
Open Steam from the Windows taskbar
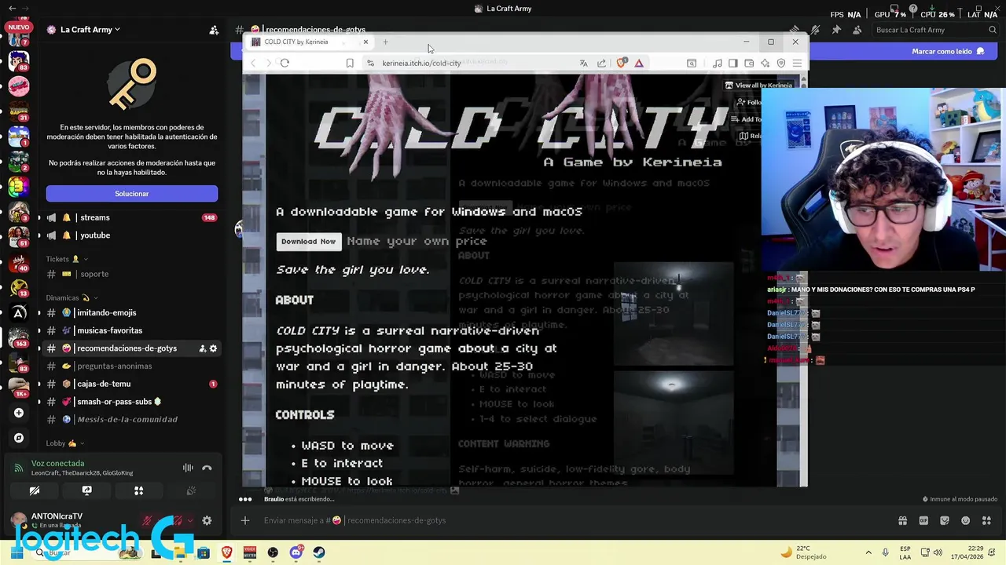(318, 552)
